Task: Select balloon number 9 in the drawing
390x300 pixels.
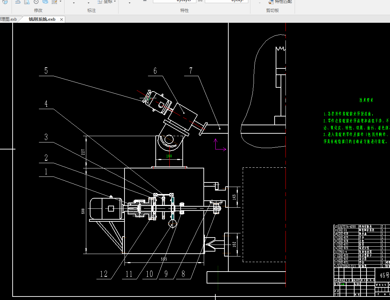Action: click(x=166, y=274)
